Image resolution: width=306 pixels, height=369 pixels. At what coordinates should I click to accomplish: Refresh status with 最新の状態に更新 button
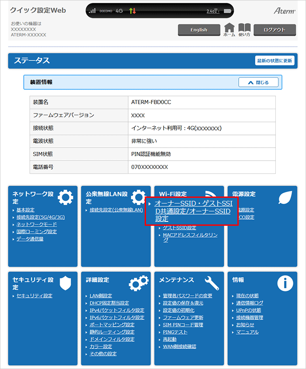pyautogui.click(x=274, y=61)
